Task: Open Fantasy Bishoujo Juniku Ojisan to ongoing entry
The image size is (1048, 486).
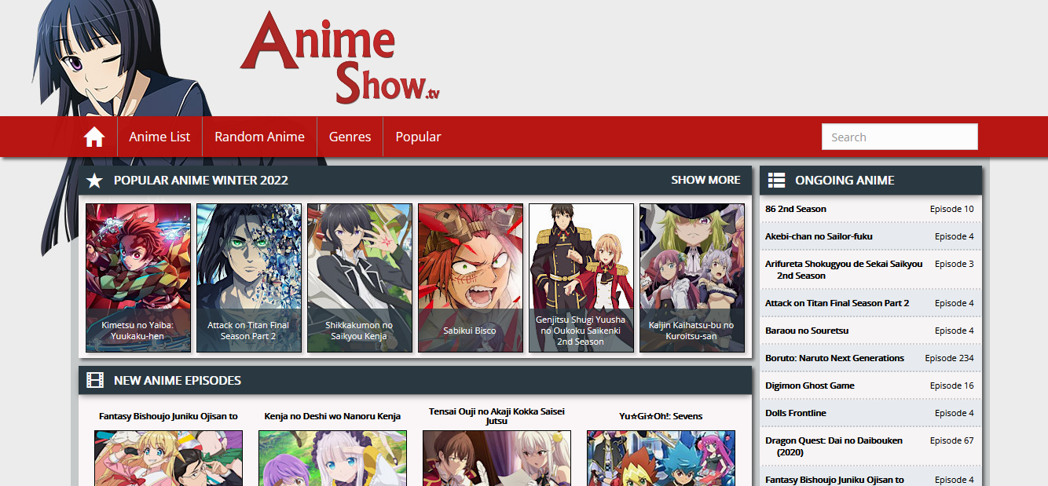Action: pyautogui.click(x=834, y=480)
